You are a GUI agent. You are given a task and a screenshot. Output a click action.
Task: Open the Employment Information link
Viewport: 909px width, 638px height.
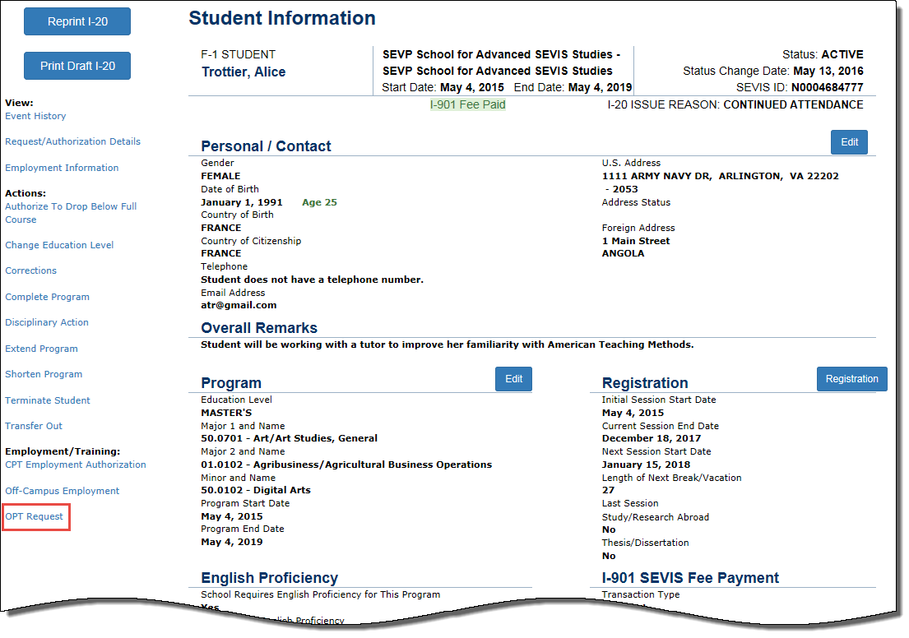pyautogui.click(x=62, y=168)
